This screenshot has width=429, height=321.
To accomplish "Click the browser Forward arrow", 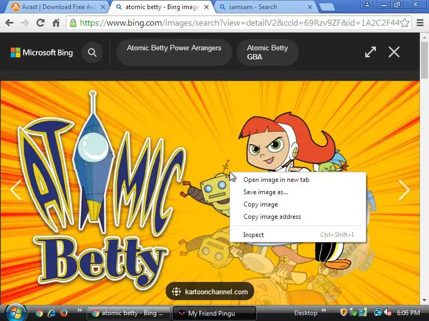I will [x=25, y=23].
